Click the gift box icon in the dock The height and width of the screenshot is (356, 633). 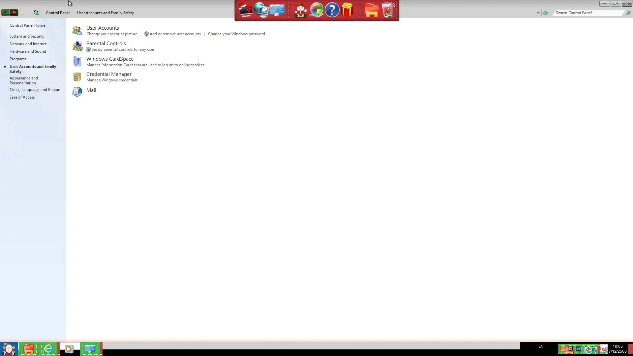pos(347,10)
